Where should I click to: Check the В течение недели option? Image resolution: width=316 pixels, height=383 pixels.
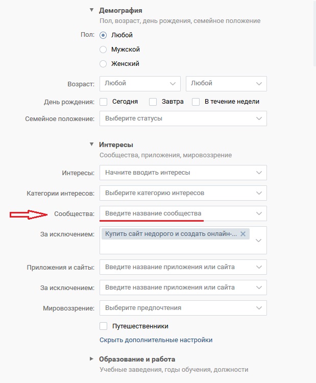pos(196,102)
